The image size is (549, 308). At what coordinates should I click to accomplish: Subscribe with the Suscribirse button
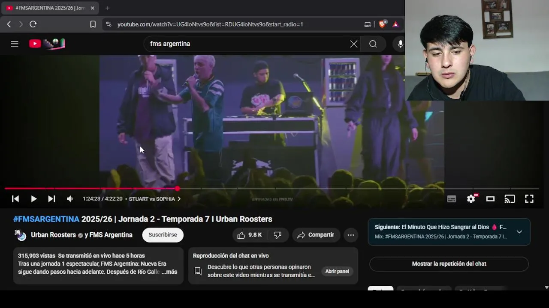(x=163, y=235)
